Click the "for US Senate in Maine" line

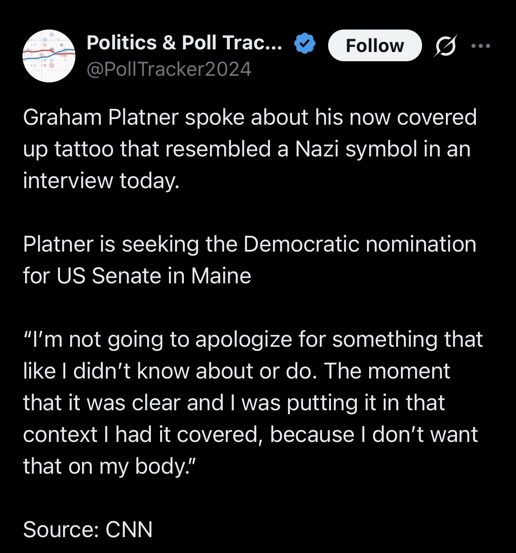click(137, 276)
